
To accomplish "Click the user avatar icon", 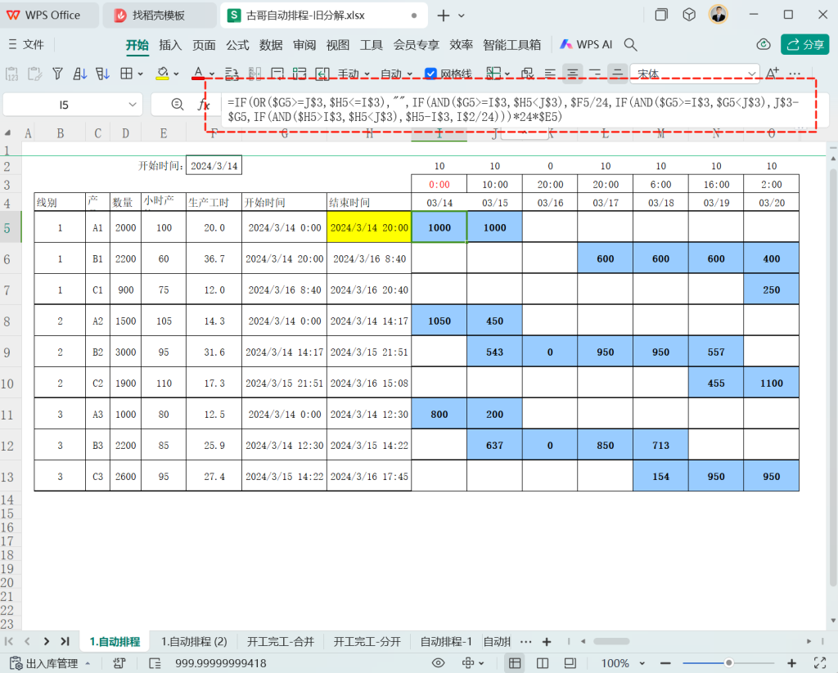I will [719, 15].
